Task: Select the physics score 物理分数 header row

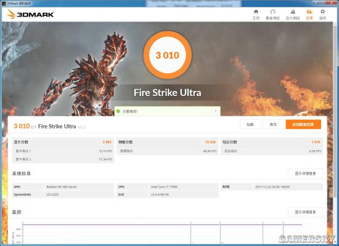Action: pos(167,142)
